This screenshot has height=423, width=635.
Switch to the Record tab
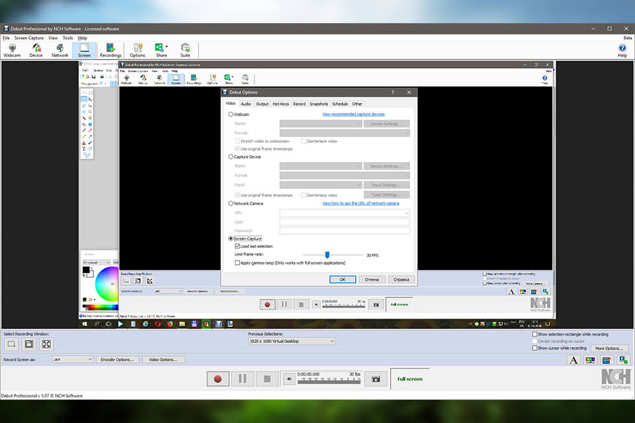299,104
